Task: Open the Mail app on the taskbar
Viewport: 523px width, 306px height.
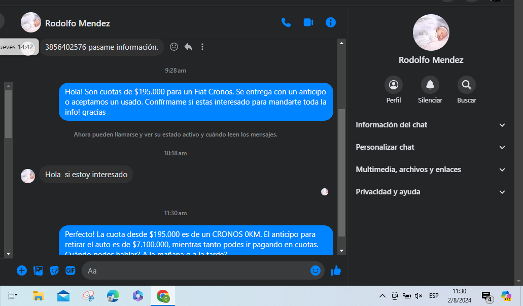Action: (x=63, y=296)
